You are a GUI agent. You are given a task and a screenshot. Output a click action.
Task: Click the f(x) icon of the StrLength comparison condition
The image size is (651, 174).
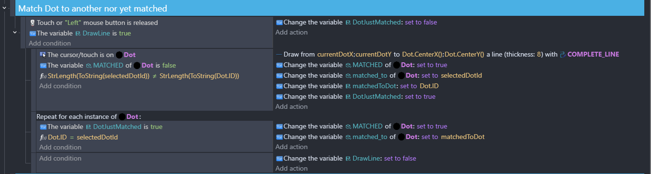tap(43, 76)
